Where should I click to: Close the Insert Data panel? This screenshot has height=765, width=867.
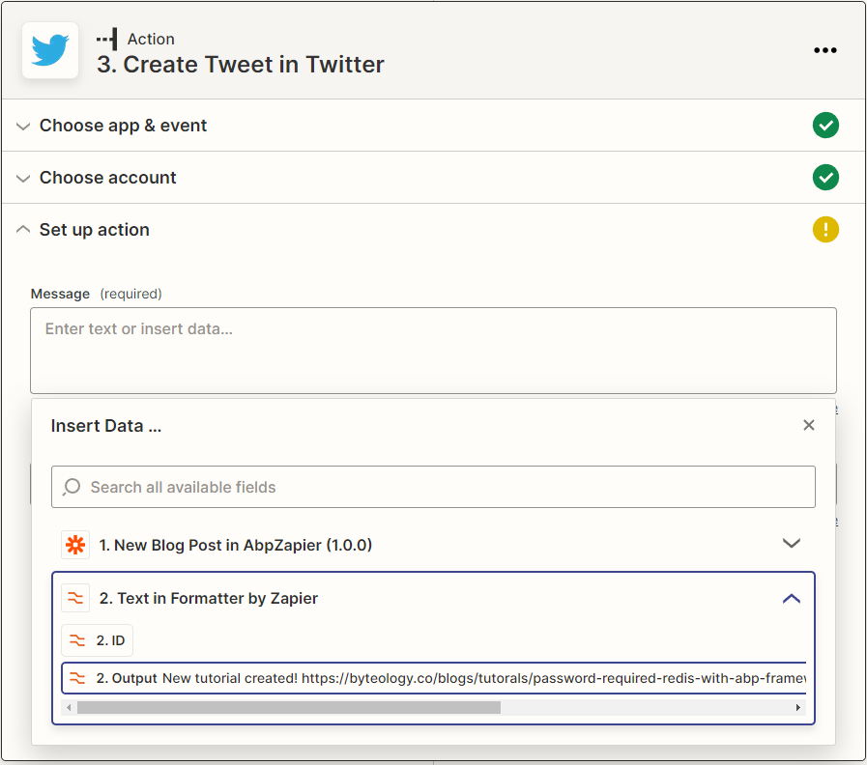[808, 425]
